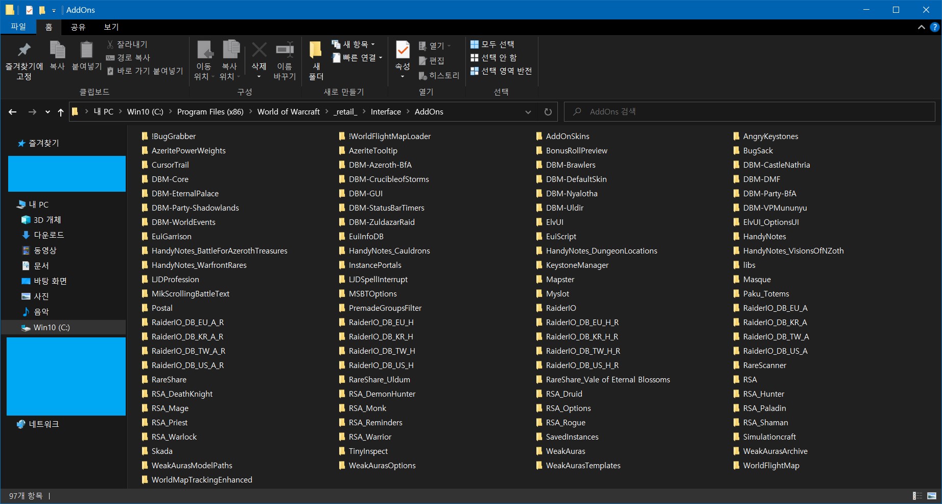Screen dimensions: 942x504
Task: Select Desktop (바탕 화면) in sidebar
Action: pos(44,281)
